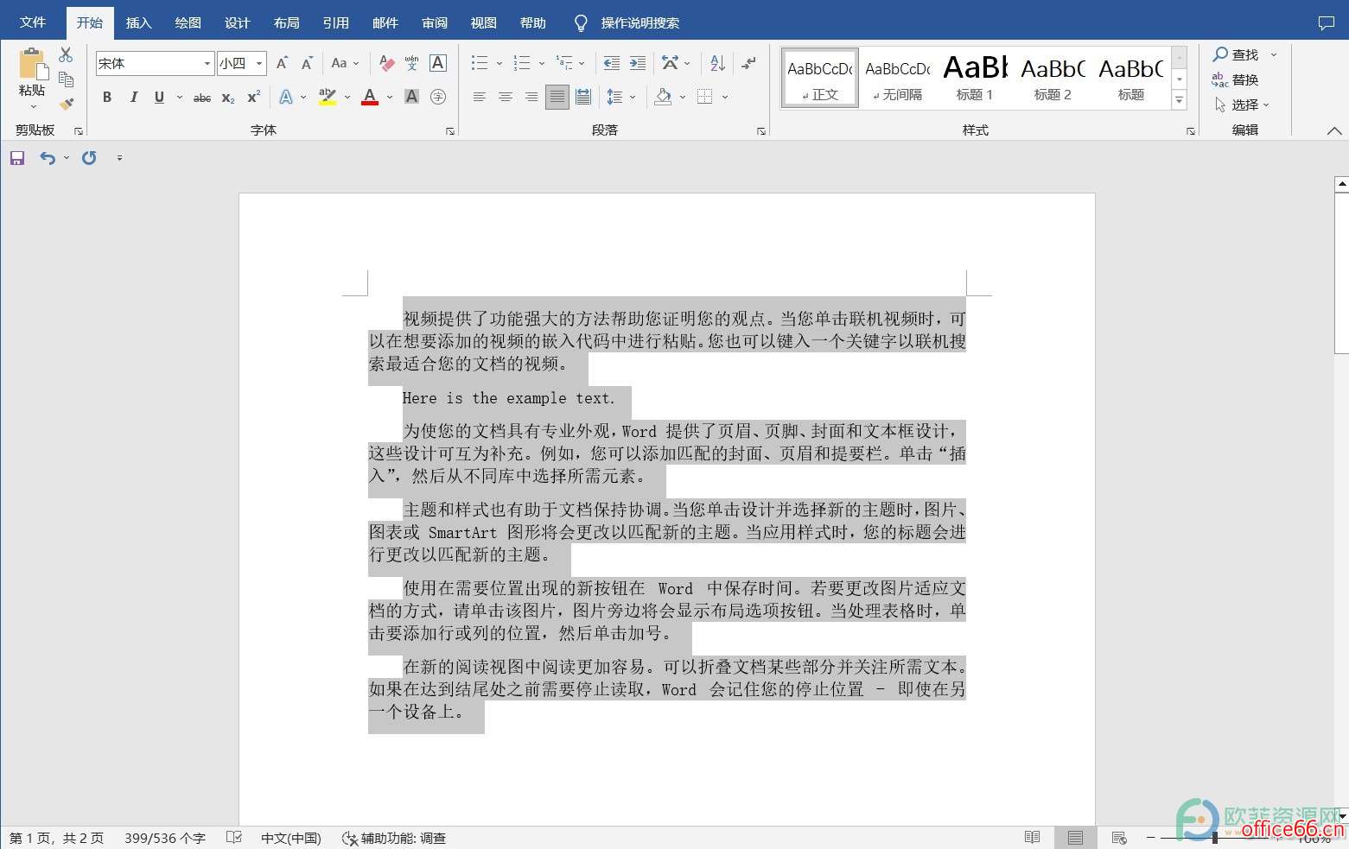This screenshot has height=849, width=1349.
Task: Click the spelling check icon in status bar
Action: (234, 838)
